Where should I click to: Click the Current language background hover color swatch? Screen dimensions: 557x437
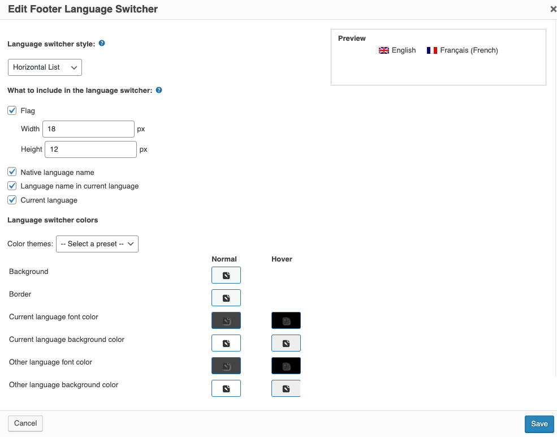tap(286, 342)
